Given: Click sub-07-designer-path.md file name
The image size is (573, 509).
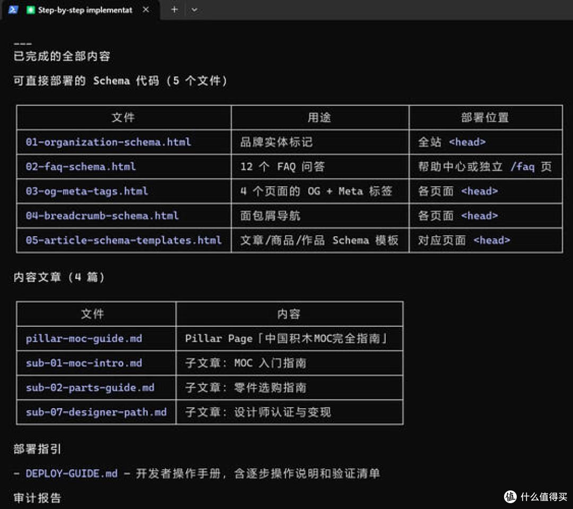Looking at the screenshot, I should click(96, 412).
